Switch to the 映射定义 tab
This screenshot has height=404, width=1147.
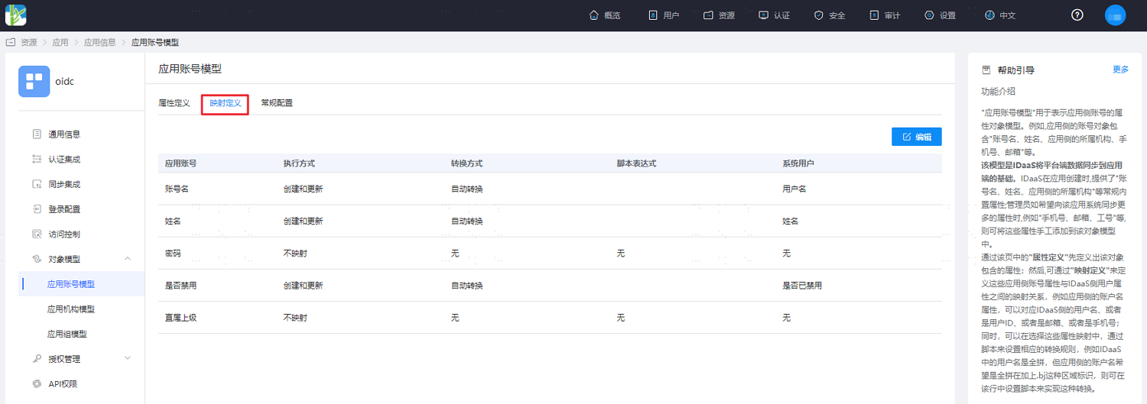(x=225, y=103)
